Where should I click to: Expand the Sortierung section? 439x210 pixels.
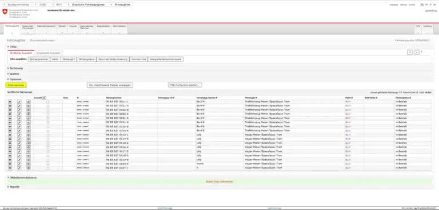(15, 68)
